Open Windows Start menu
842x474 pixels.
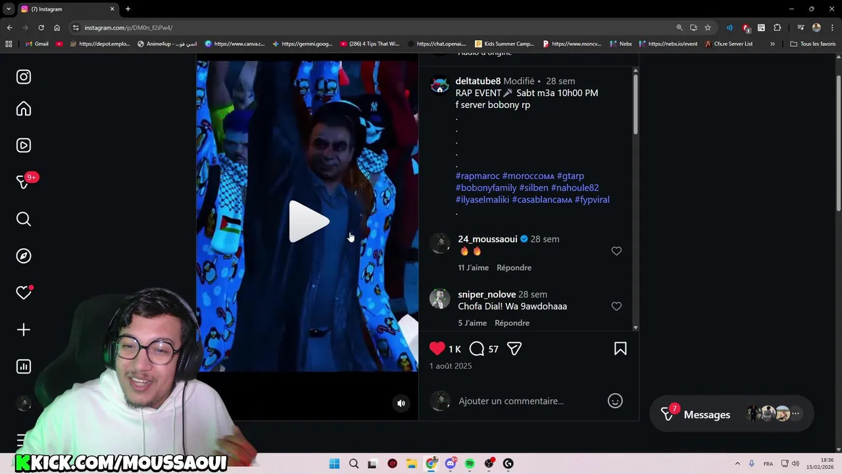pyautogui.click(x=334, y=463)
